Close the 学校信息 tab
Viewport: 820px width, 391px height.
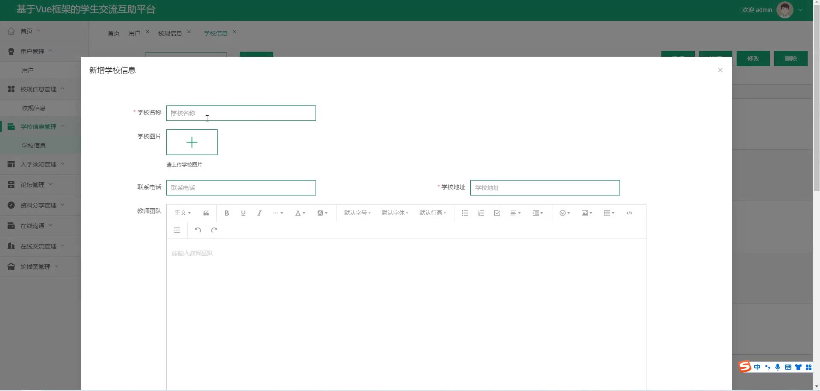[x=235, y=32]
